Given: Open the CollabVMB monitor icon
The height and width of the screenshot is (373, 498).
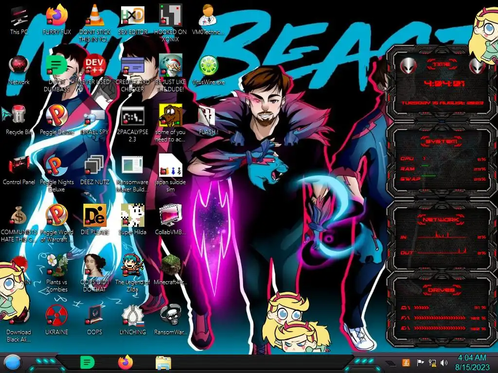Looking at the screenshot, I should coord(170,220).
